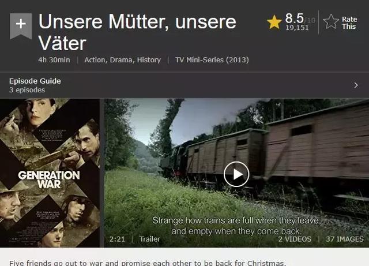Viewport: 369px width, 266px height.
Task: Open the Episode Guide link
Action: point(35,81)
